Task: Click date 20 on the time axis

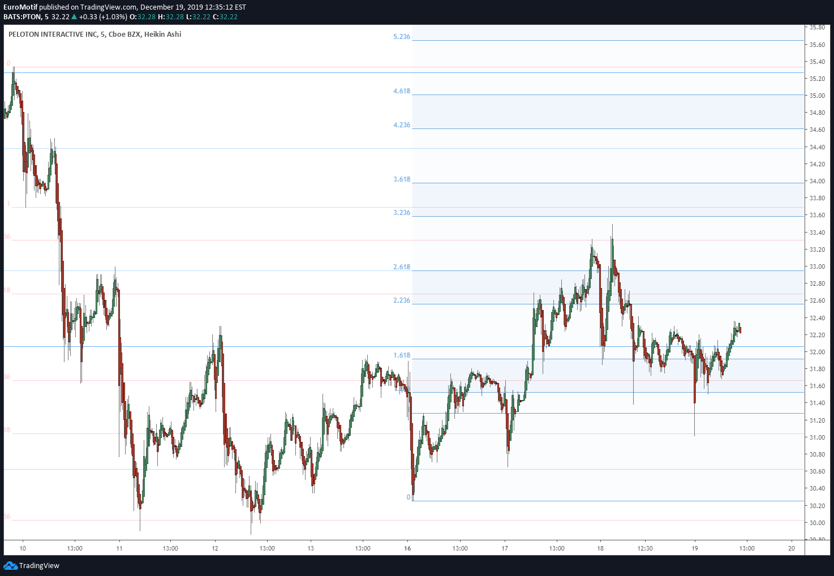Action: [792, 548]
